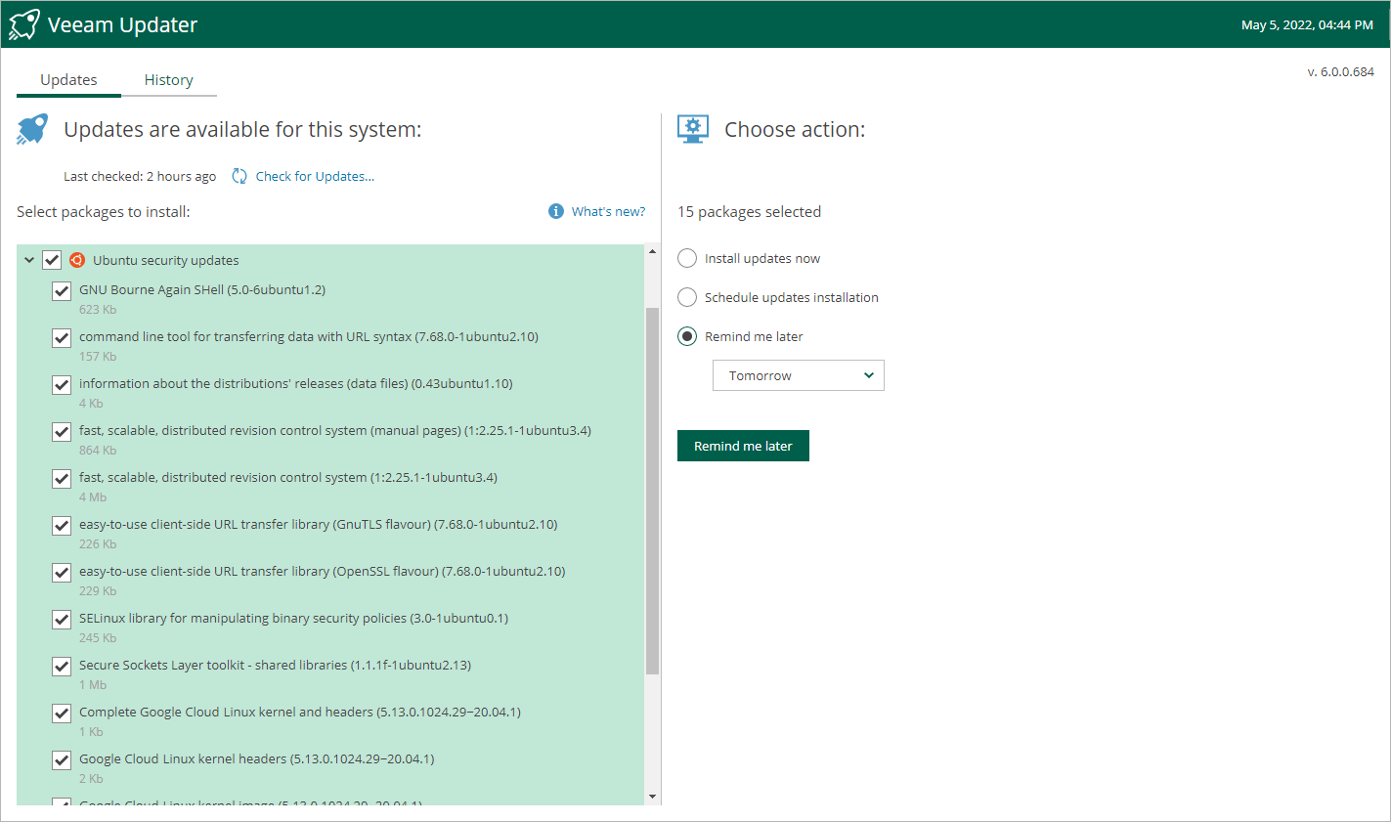Click the version number v. 6.0.0.684
This screenshot has width=1391, height=822.
click(x=1341, y=71)
